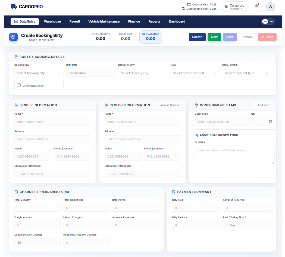The image size is (285, 257).
Task: Click the Bilty Date field
Action: coord(91,73)
